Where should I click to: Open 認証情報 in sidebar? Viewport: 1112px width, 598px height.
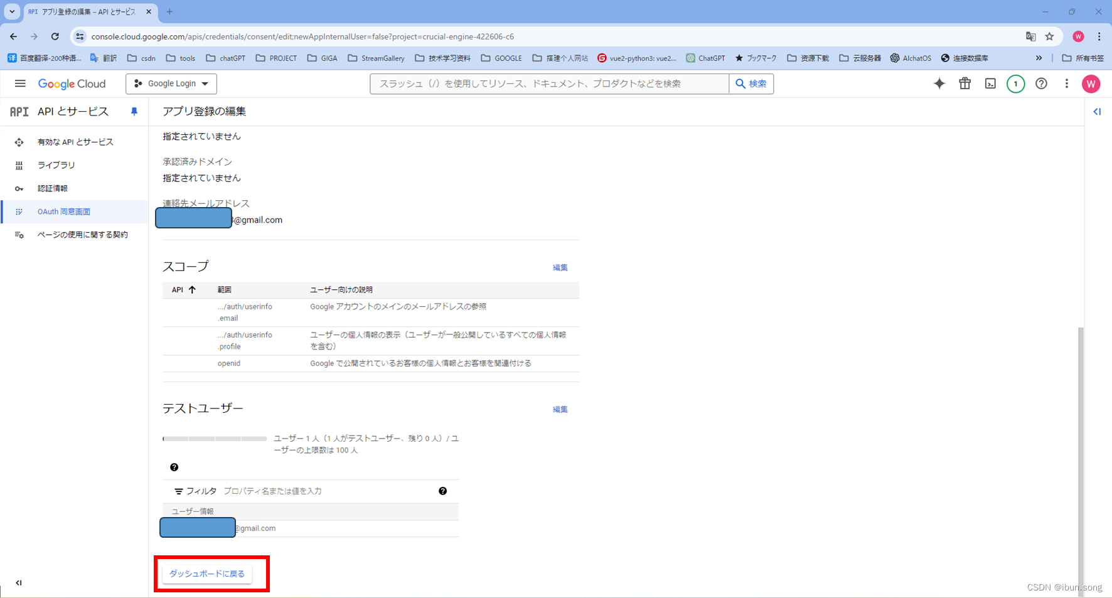pyautogui.click(x=75, y=188)
